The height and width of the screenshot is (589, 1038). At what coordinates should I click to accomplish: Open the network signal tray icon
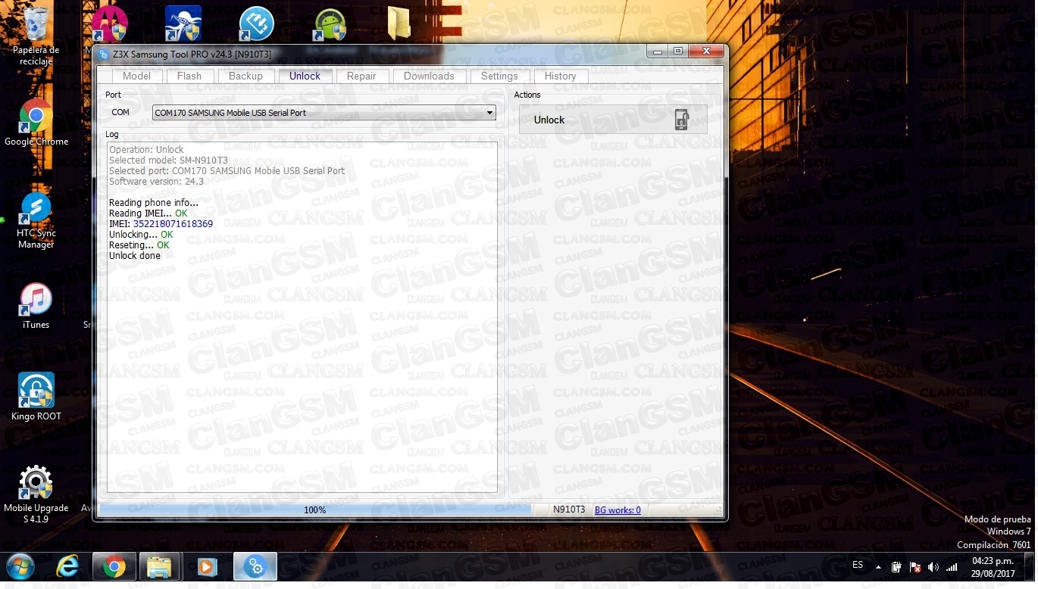pyautogui.click(x=952, y=567)
